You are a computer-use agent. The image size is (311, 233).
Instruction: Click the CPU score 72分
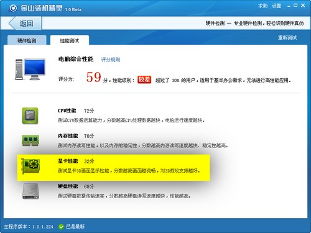tap(89, 111)
